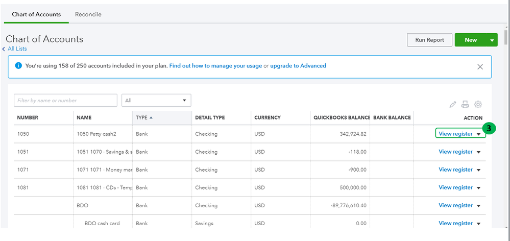
Task: Click the blue info icon in banner
Action: click(x=18, y=66)
